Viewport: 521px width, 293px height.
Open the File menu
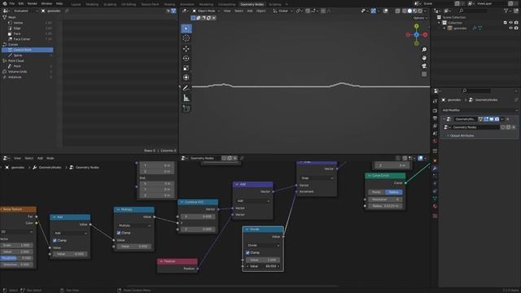pyautogui.click(x=12, y=3)
